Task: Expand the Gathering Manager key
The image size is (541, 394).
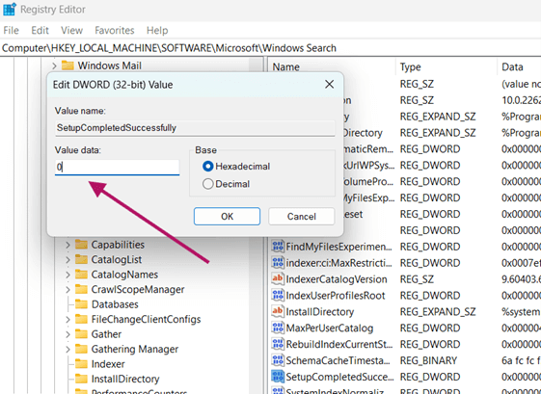Action: coord(68,349)
